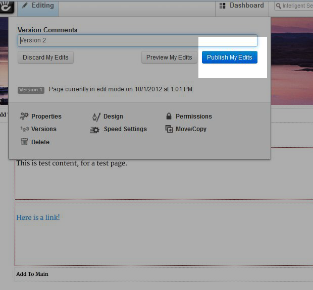Switch to the Editing tab
The width and height of the screenshot is (313, 290).
point(38,6)
